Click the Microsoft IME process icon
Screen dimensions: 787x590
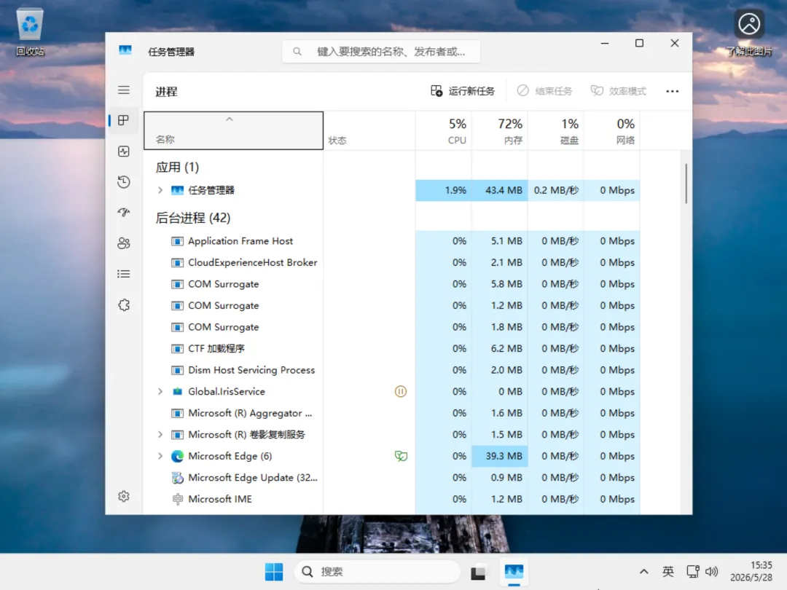point(177,499)
